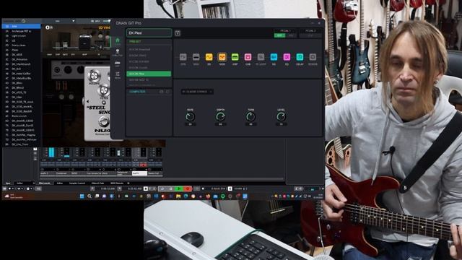The width and height of the screenshot is (462, 260).
Task: Open Chord Pads tab in lower zone
Action: [x=97, y=183]
